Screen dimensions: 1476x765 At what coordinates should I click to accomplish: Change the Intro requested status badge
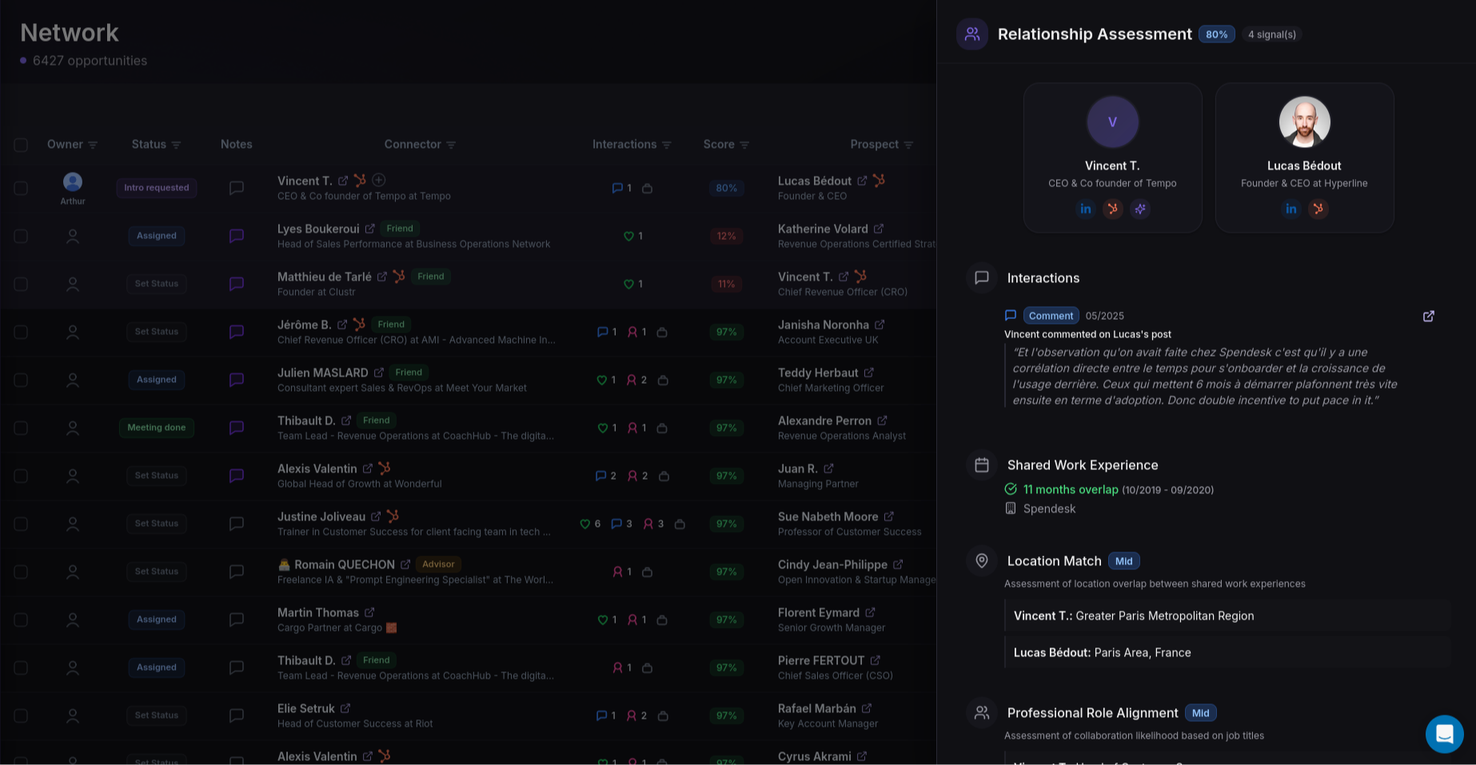[156, 188]
